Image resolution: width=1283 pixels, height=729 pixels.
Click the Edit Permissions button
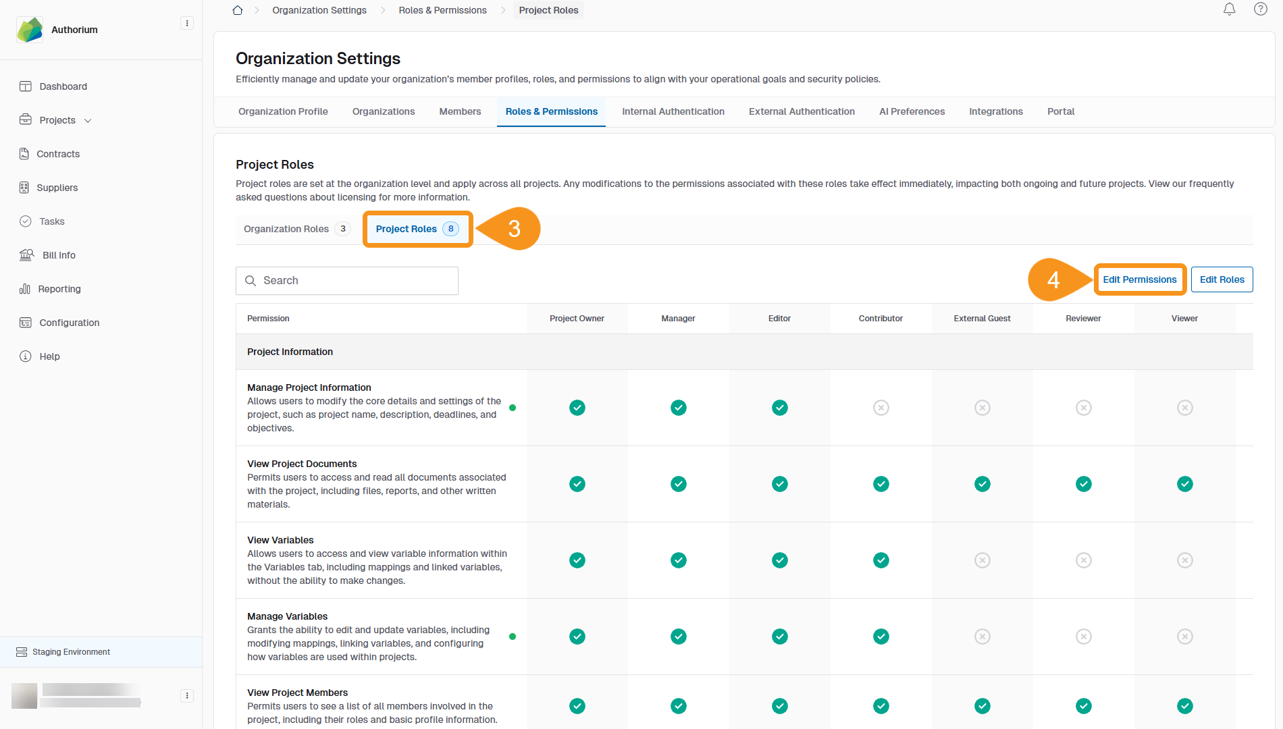click(1139, 279)
